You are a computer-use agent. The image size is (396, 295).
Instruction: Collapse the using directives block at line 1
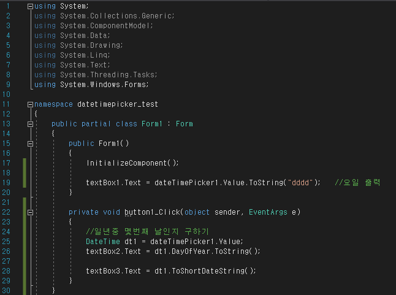(30, 6)
